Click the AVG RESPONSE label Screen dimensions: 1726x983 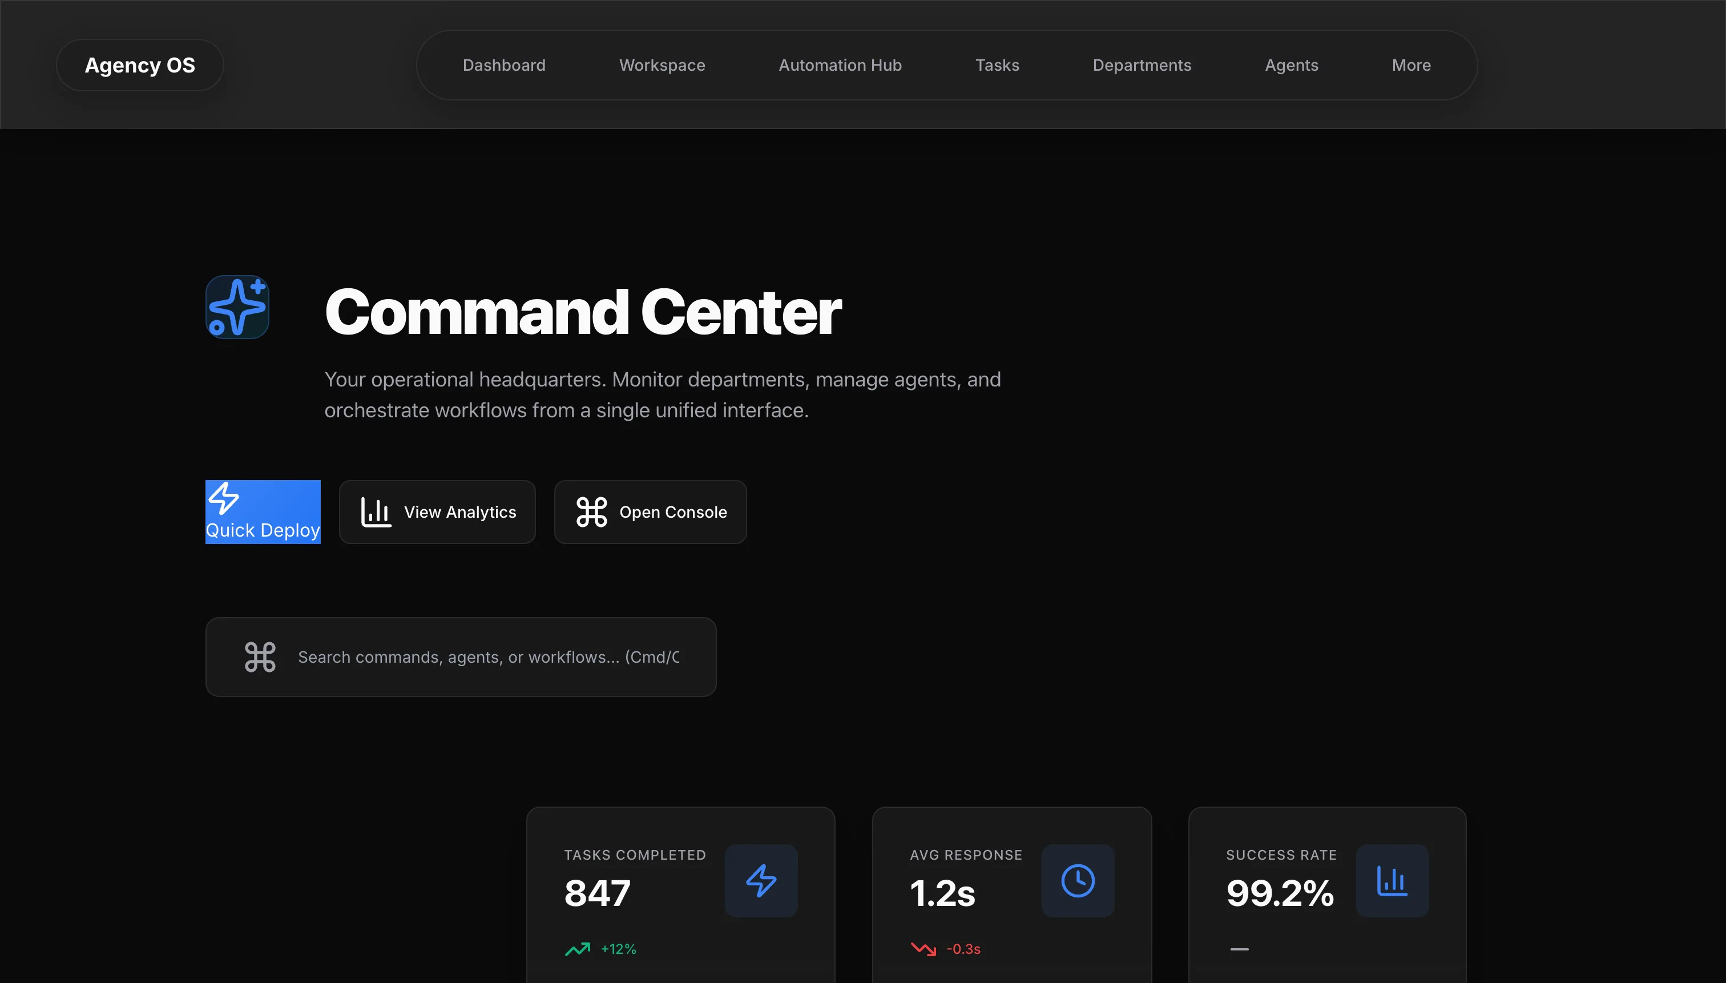966,855
